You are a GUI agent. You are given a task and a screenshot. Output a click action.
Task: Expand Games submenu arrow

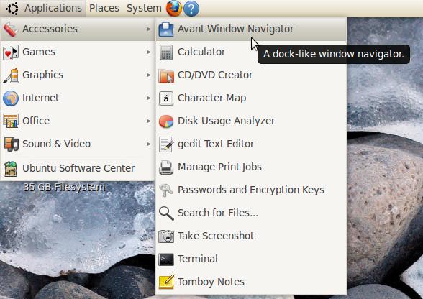pyautogui.click(x=149, y=52)
